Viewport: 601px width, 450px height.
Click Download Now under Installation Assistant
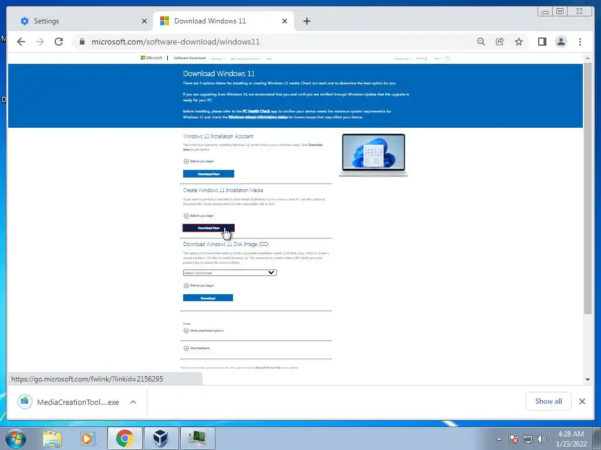click(x=208, y=174)
